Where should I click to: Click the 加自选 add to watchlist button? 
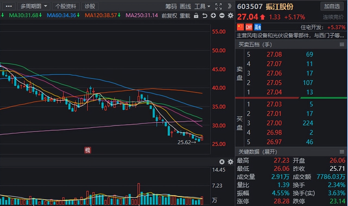tap(332, 6)
